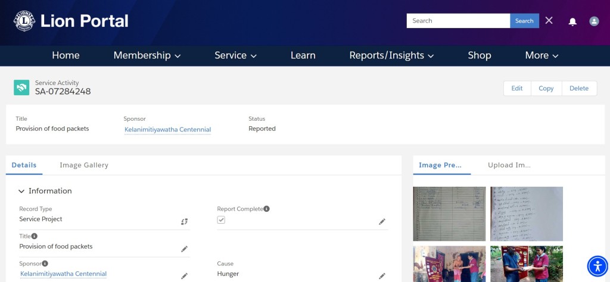Open the accessibility options button
This screenshot has width=610, height=282.
[x=597, y=266]
